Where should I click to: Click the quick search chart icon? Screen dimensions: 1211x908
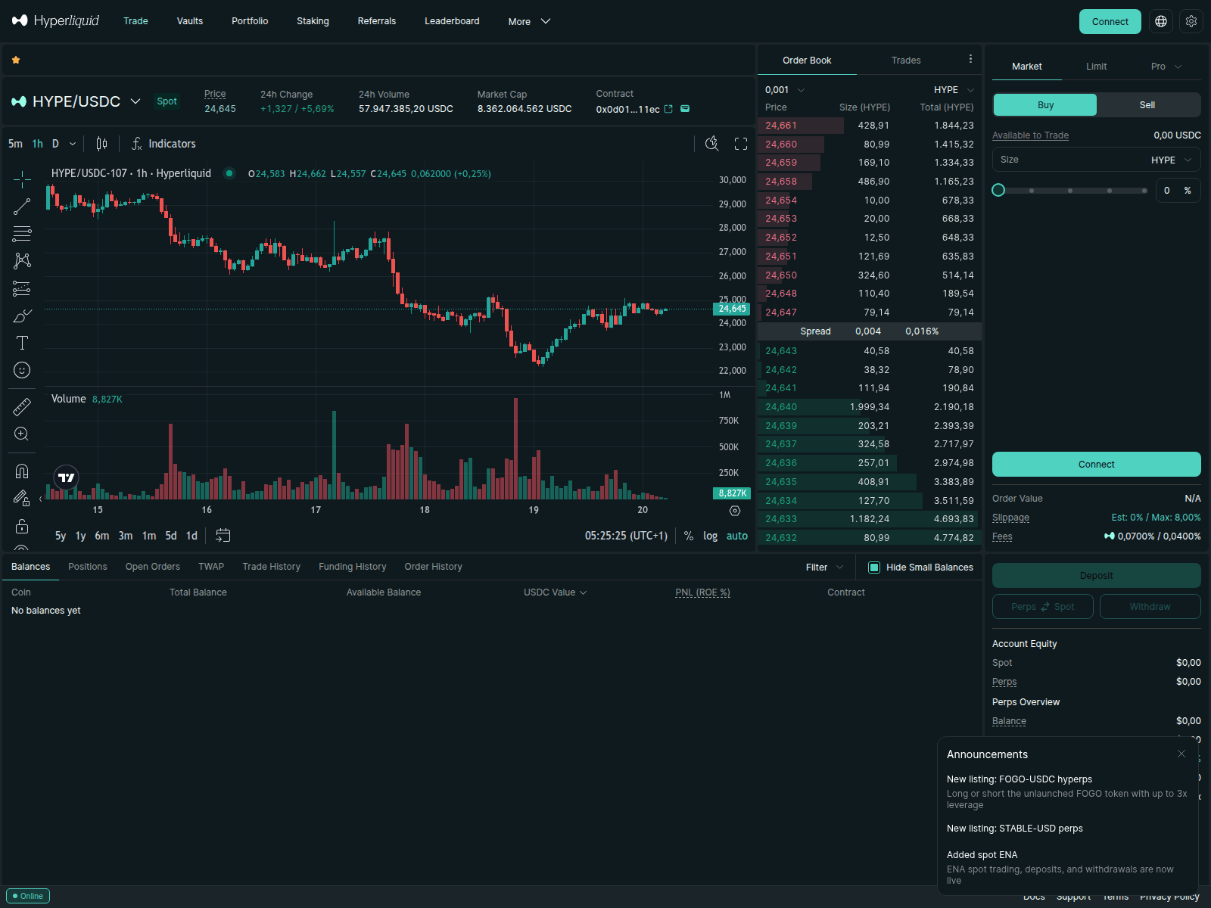pos(712,144)
